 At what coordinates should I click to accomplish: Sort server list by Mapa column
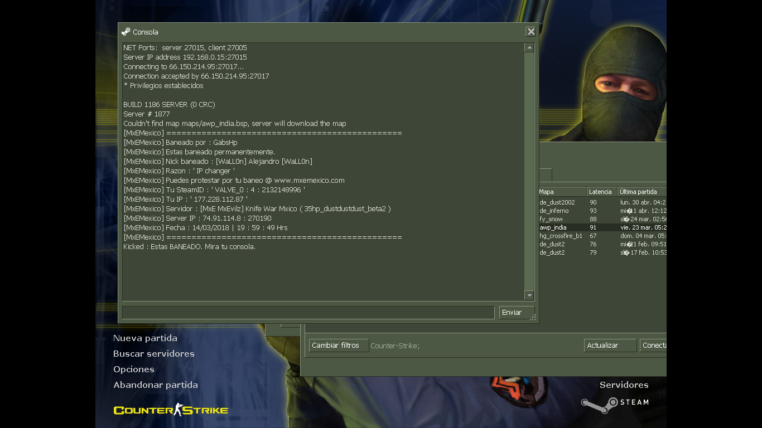pyautogui.click(x=562, y=192)
